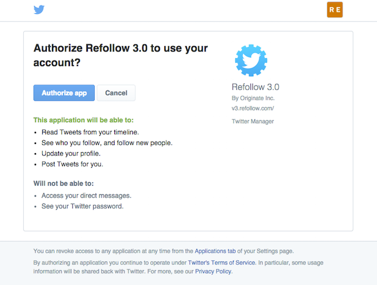
Task: Click 'Access your direct messages' item
Action: [x=86, y=195]
